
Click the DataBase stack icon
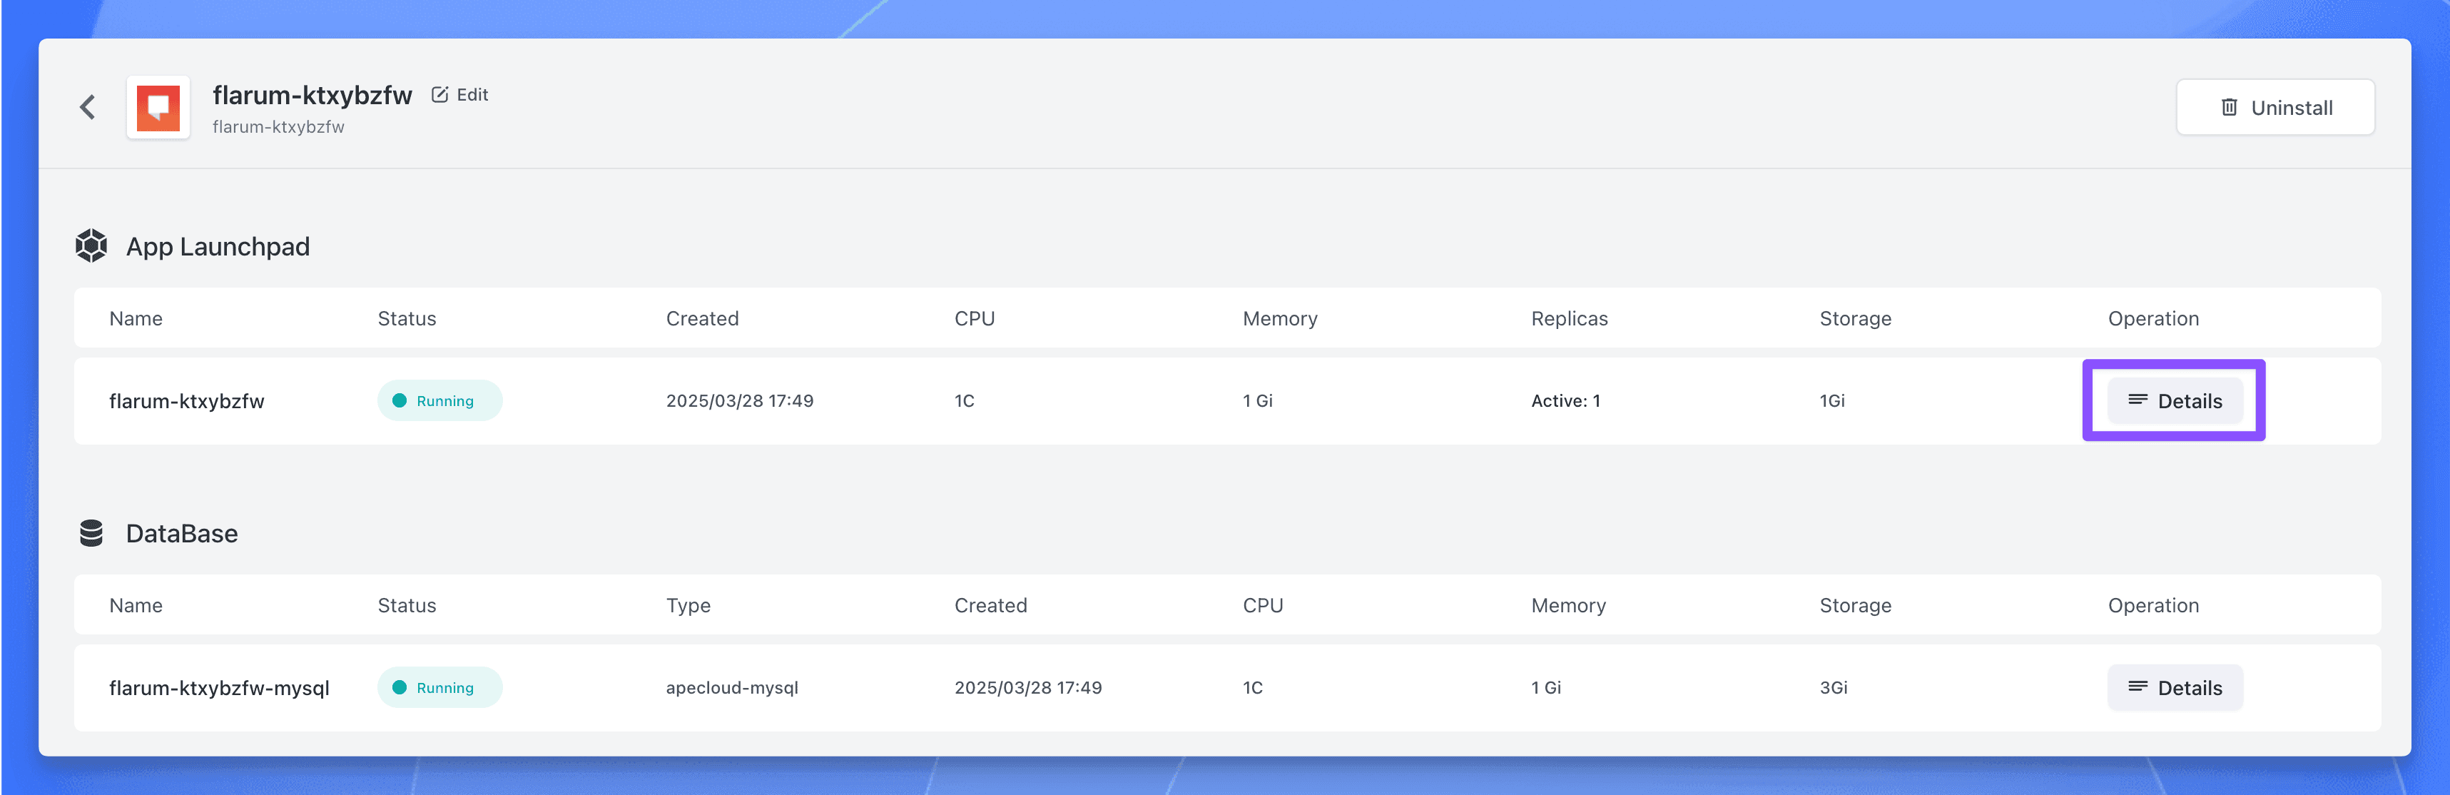click(91, 534)
